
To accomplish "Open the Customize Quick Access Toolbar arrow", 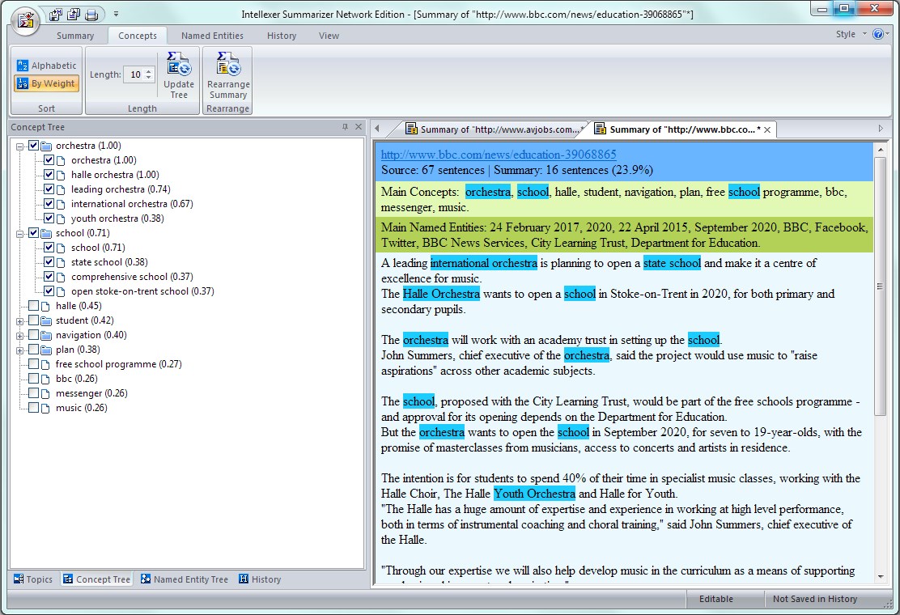I will point(116,14).
